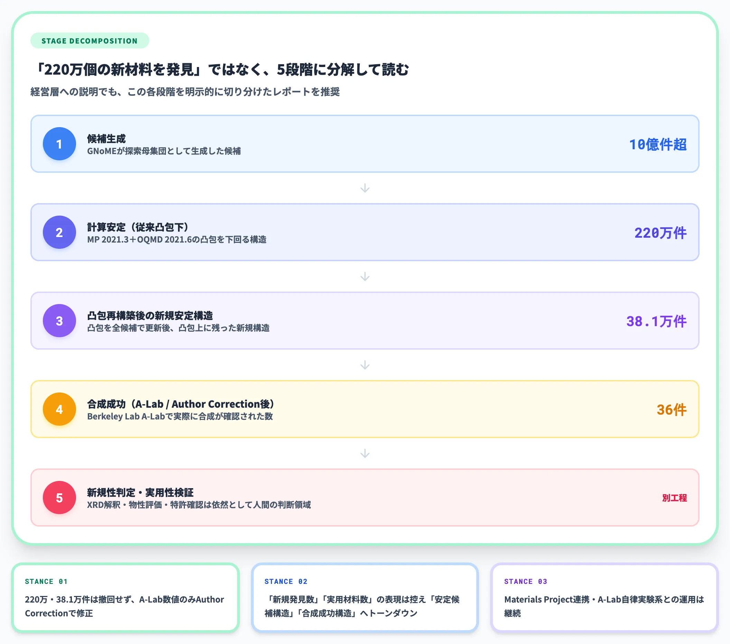
Task: Click the orange step 4 circle
Action: coord(59,409)
